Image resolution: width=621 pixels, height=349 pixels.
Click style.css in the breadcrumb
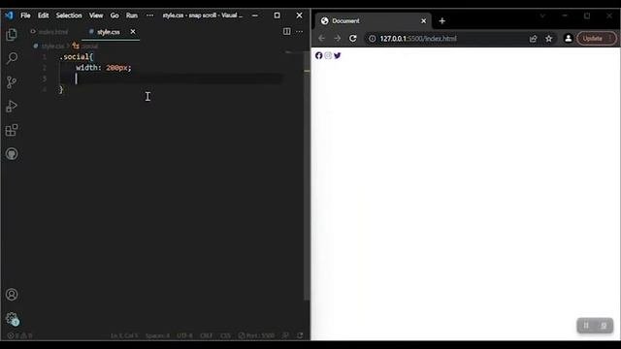pos(52,47)
